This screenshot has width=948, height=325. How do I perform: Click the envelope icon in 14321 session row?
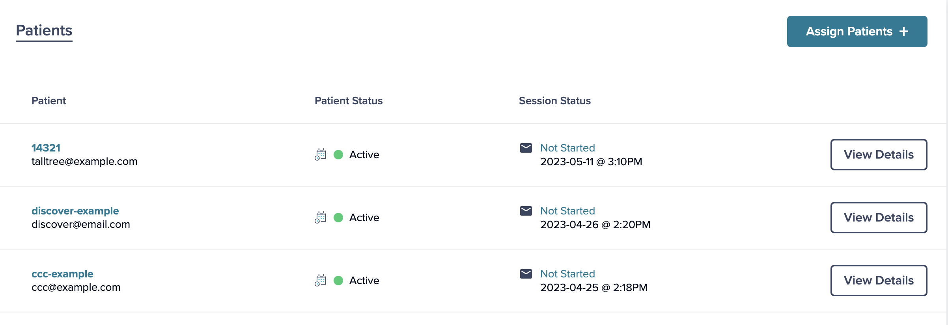pyautogui.click(x=526, y=148)
